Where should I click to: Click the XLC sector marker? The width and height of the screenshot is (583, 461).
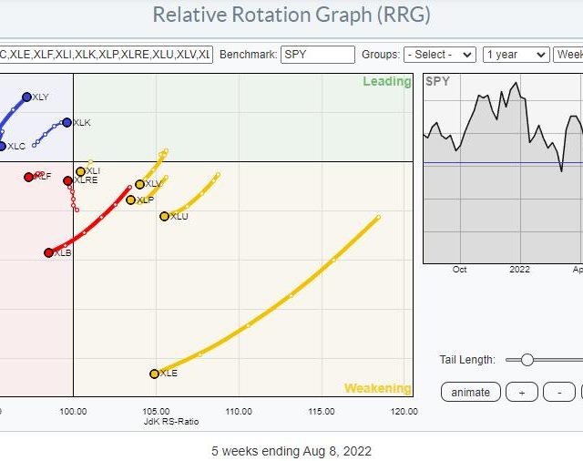[x=2, y=146]
